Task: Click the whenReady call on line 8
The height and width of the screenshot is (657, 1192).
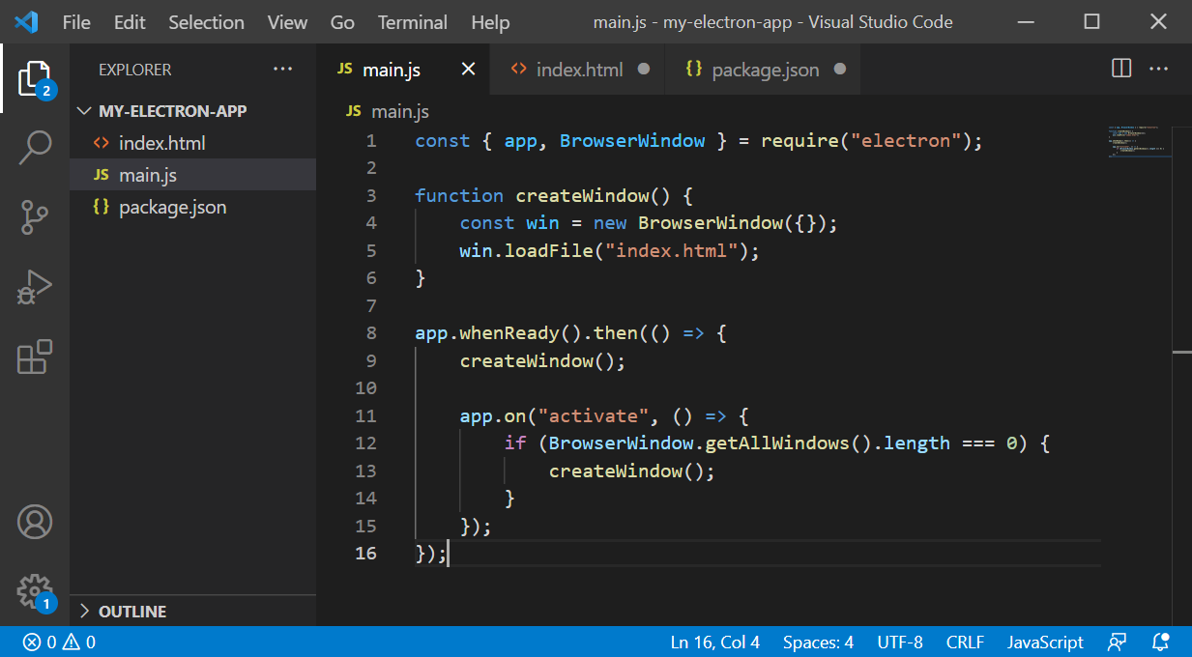Action: pyautogui.click(x=509, y=333)
